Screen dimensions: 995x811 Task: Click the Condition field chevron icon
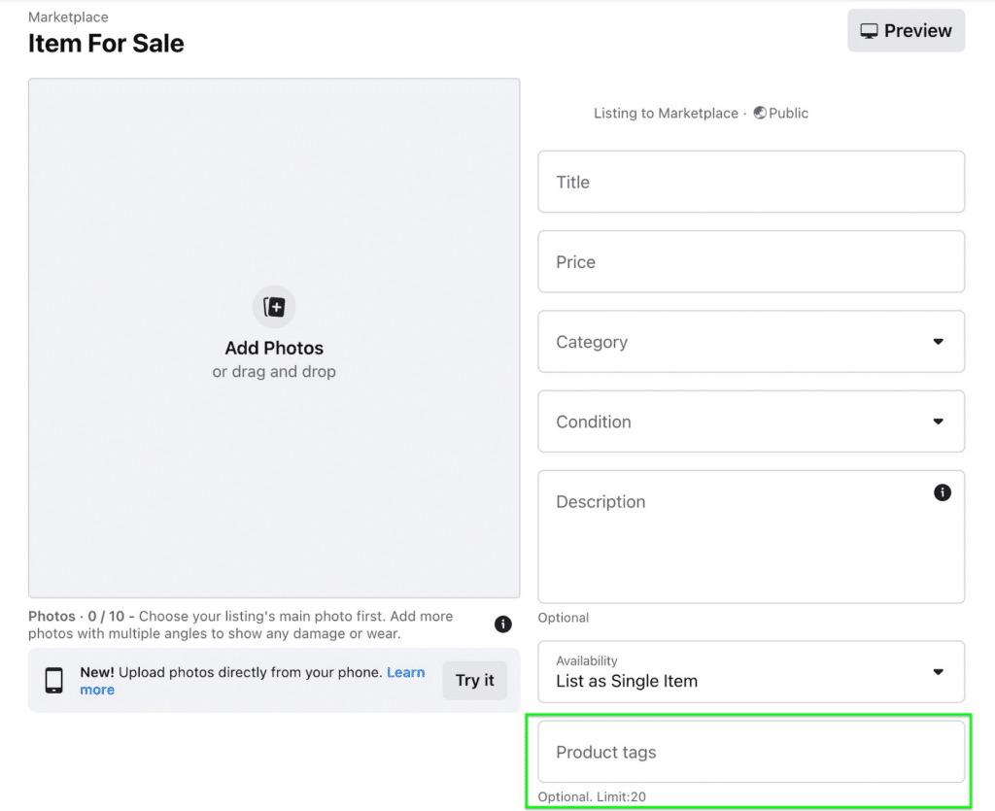pyautogui.click(x=939, y=422)
